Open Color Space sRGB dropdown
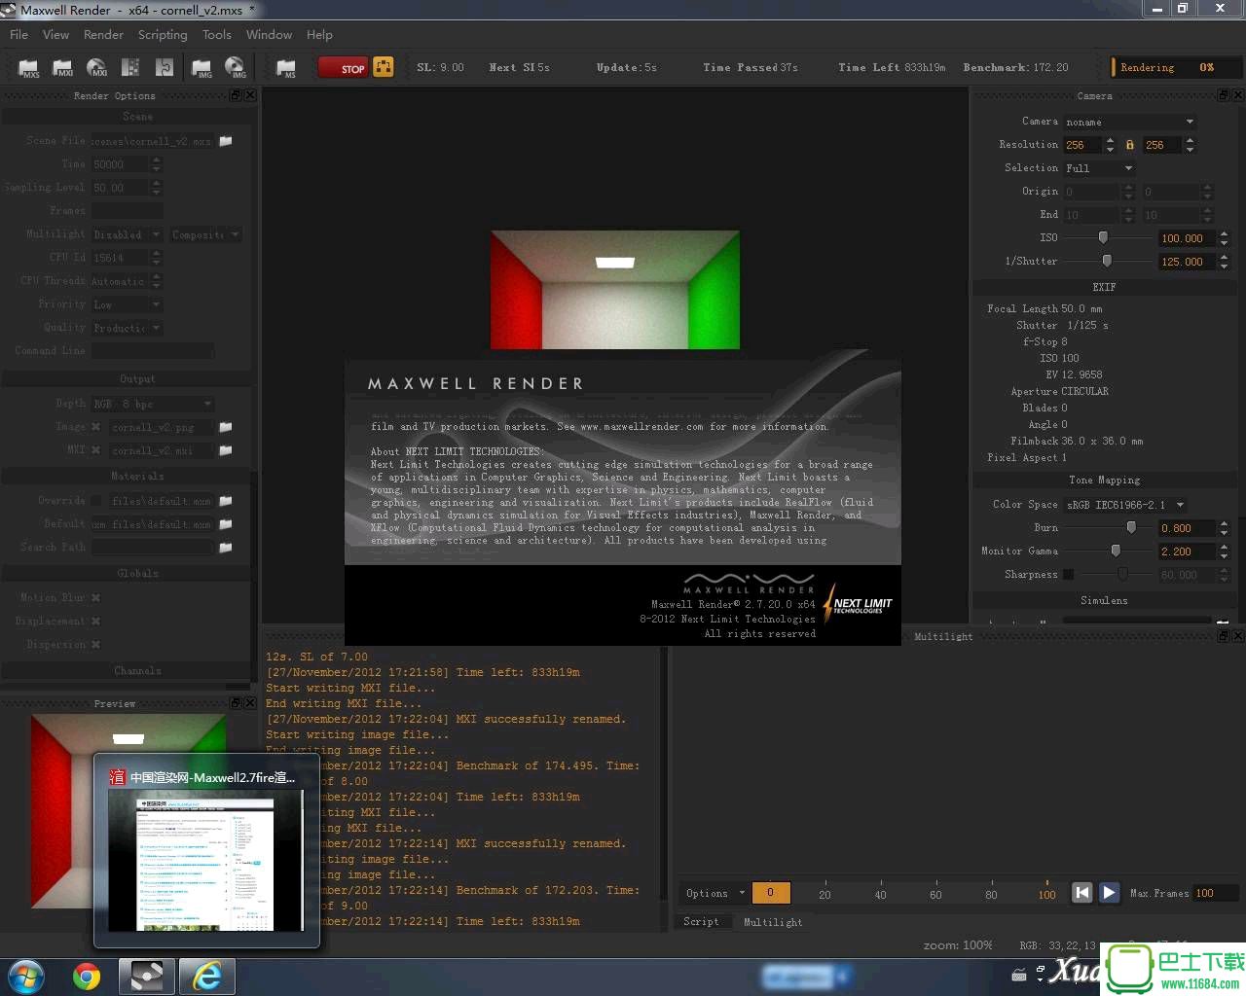1246x996 pixels. pyautogui.click(x=1125, y=505)
